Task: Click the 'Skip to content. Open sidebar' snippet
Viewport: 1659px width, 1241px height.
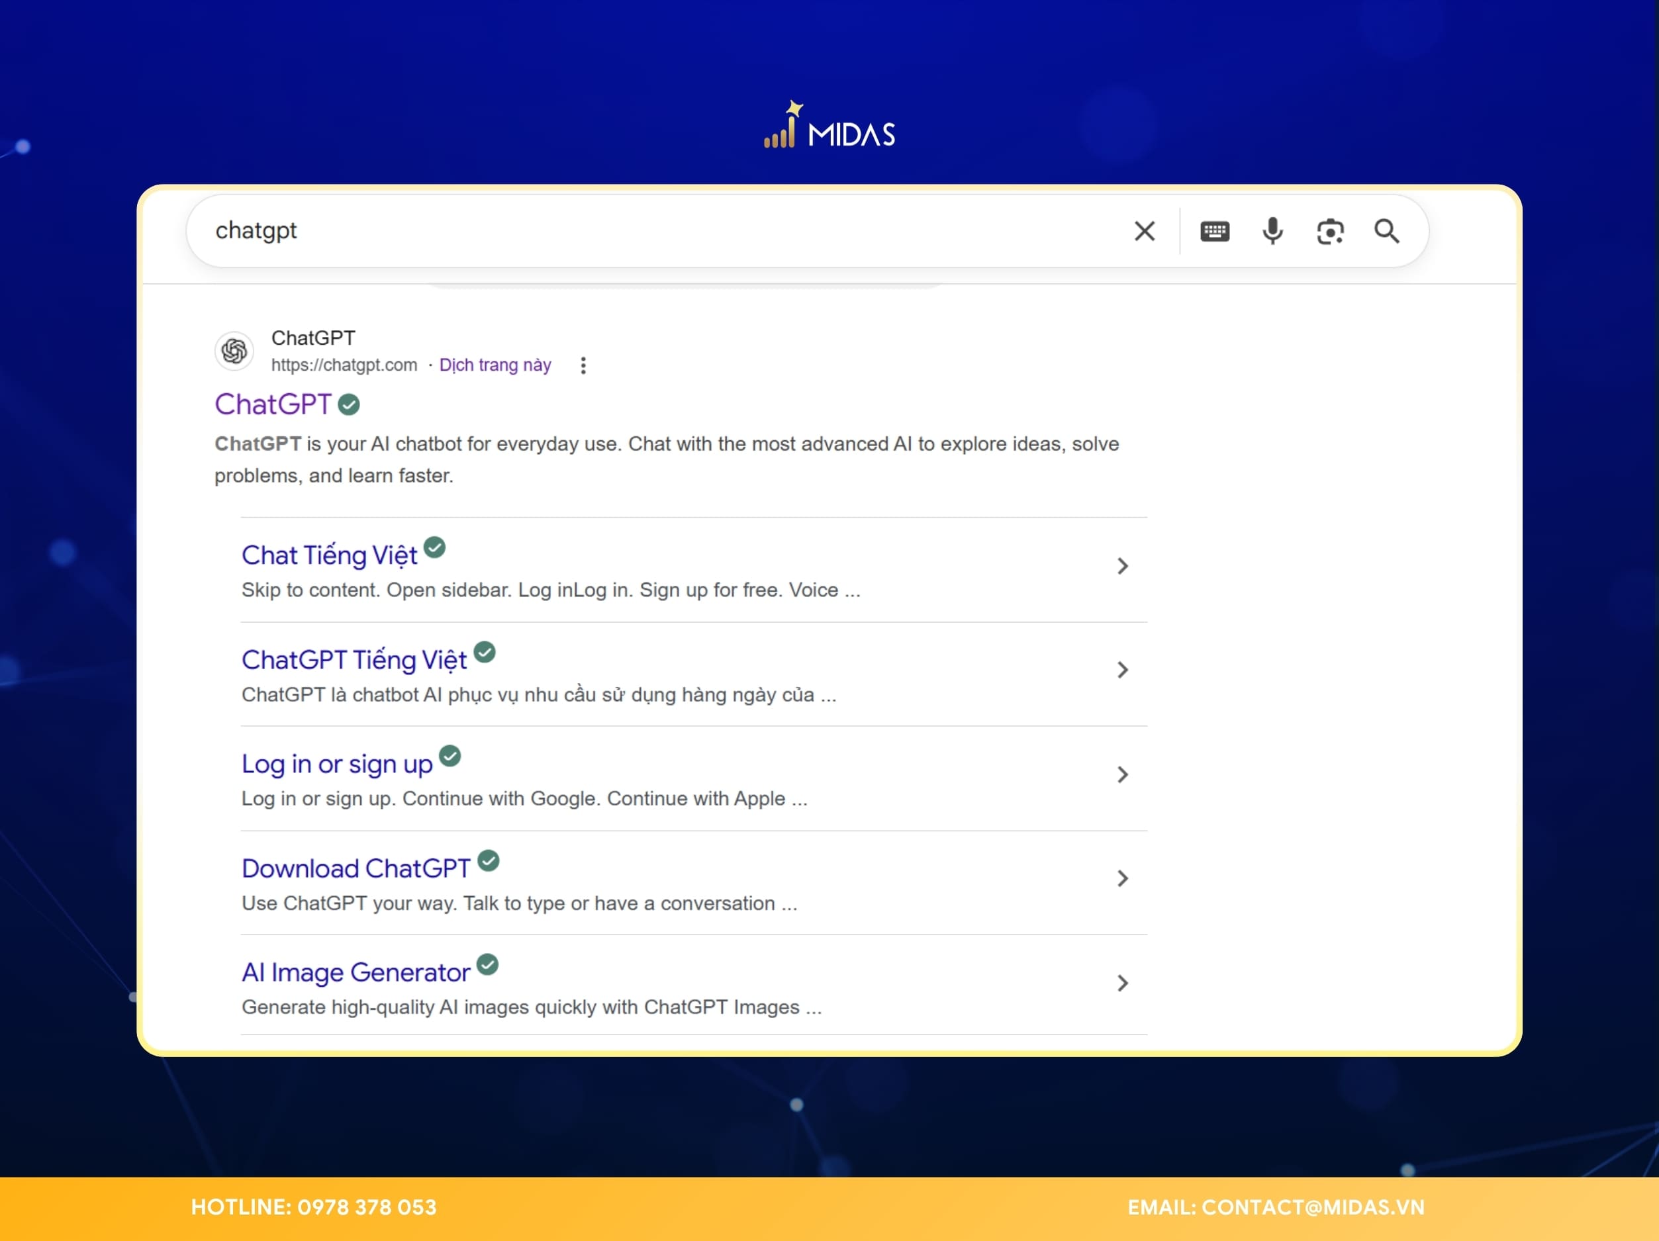Action: coord(551,590)
